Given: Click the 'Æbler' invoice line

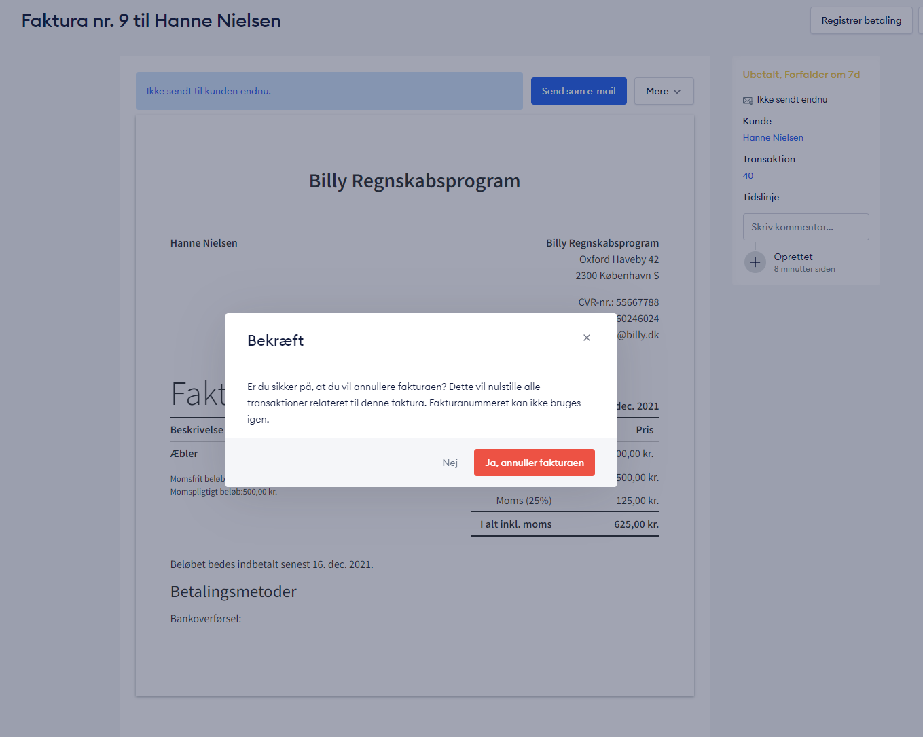Looking at the screenshot, I should [x=184, y=454].
